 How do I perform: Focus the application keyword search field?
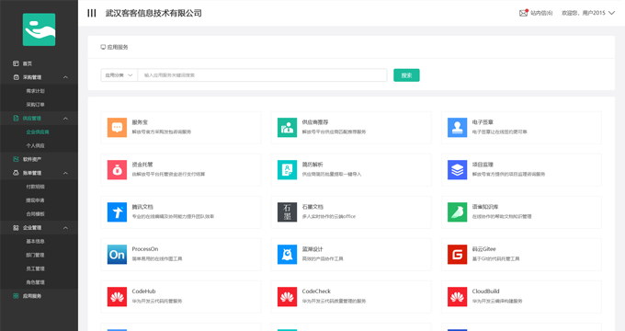[262, 75]
